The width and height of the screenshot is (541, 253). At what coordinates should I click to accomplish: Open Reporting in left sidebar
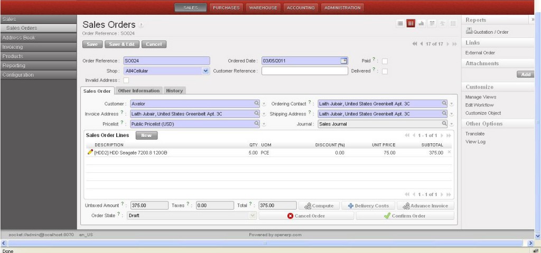38,65
